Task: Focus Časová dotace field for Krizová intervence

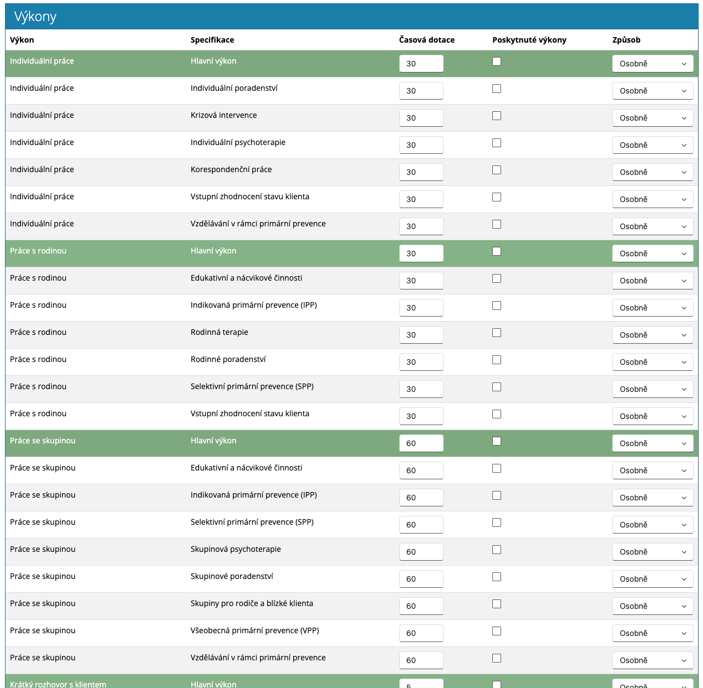Action: point(421,118)
